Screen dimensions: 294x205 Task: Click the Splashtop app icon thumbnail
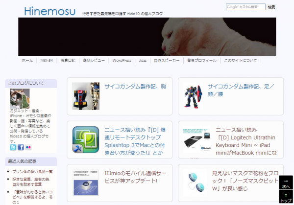tap(86, 139)
